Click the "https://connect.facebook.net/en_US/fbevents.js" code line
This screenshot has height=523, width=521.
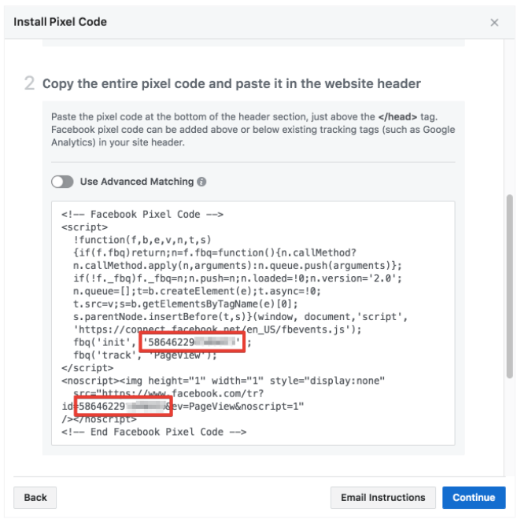[x=217, y=330]
